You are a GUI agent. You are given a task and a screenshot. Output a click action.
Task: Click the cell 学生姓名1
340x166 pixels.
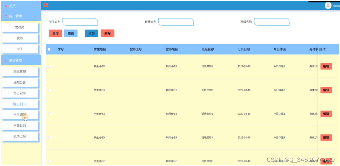pyautogui.click(x=99, y=66)
